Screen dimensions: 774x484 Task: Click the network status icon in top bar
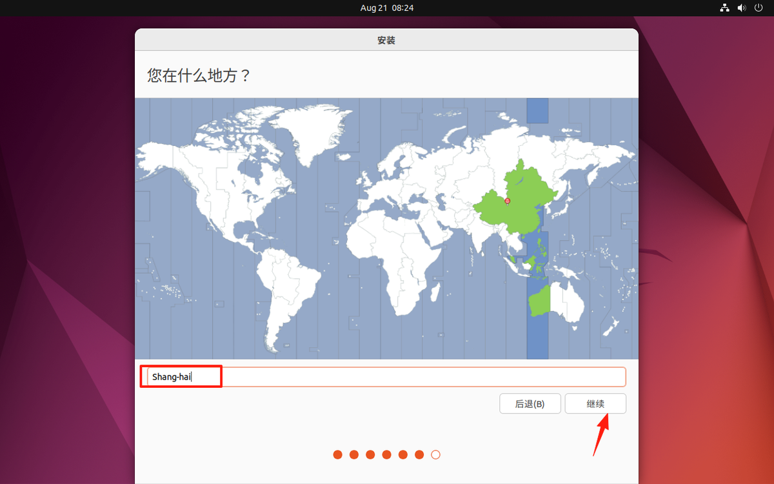724,8
